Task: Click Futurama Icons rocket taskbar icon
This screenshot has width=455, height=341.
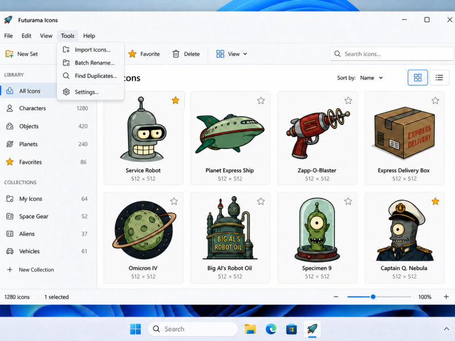Action: point(312,329)
